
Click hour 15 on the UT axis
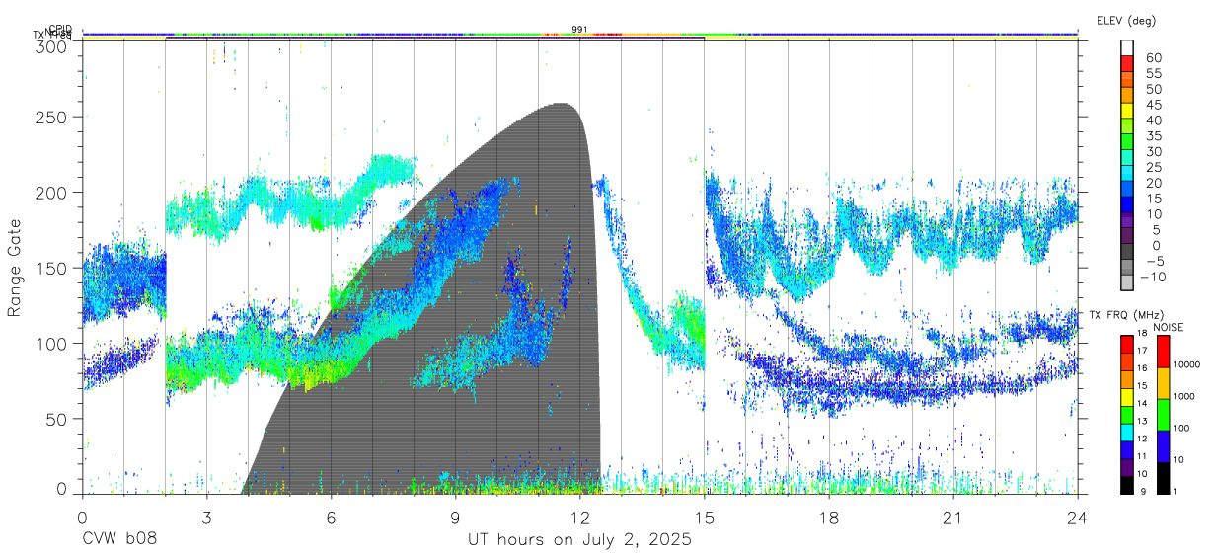(705, 517)
